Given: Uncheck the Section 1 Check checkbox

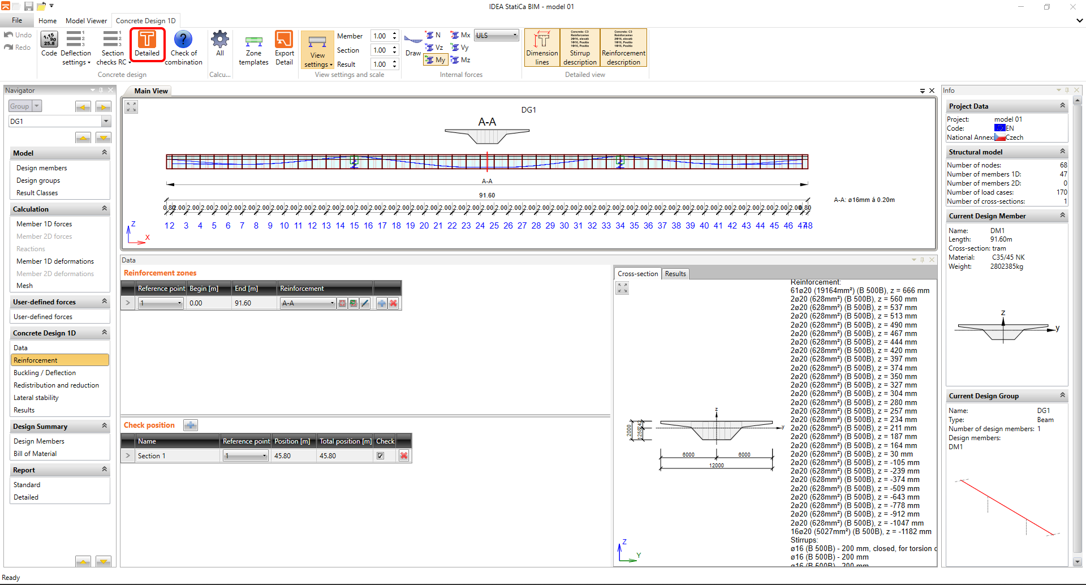Looking at the screenshot, I should pos(381,456).
